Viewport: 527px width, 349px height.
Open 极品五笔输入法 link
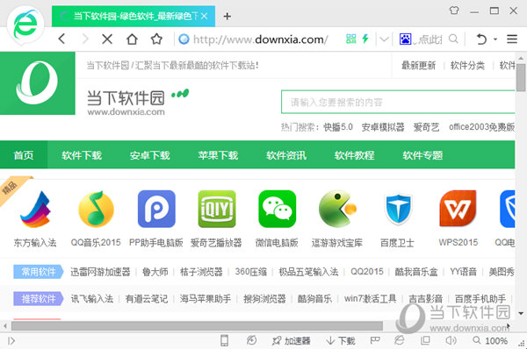point(308,272)
